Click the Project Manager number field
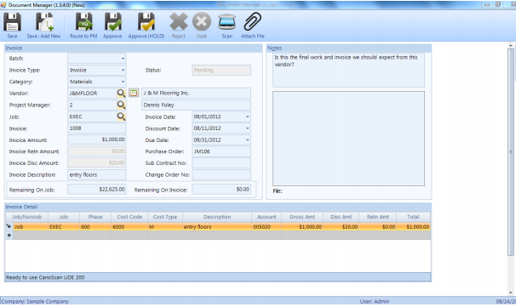Screen dimensions: 516x307 point(93,105)
